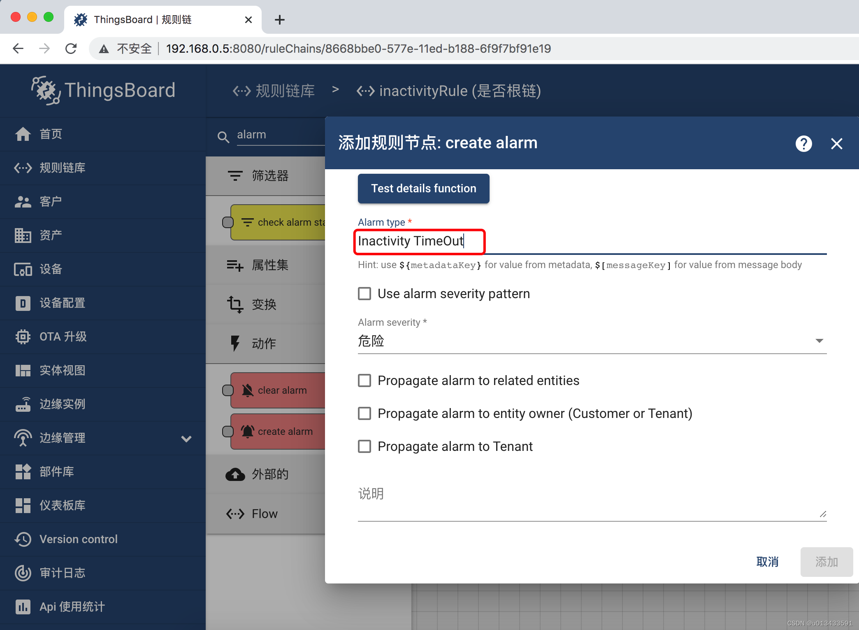This screenshot has height=630, width=859.
Task: Click the ThingsBoard logo
Action: click(103, 91)
